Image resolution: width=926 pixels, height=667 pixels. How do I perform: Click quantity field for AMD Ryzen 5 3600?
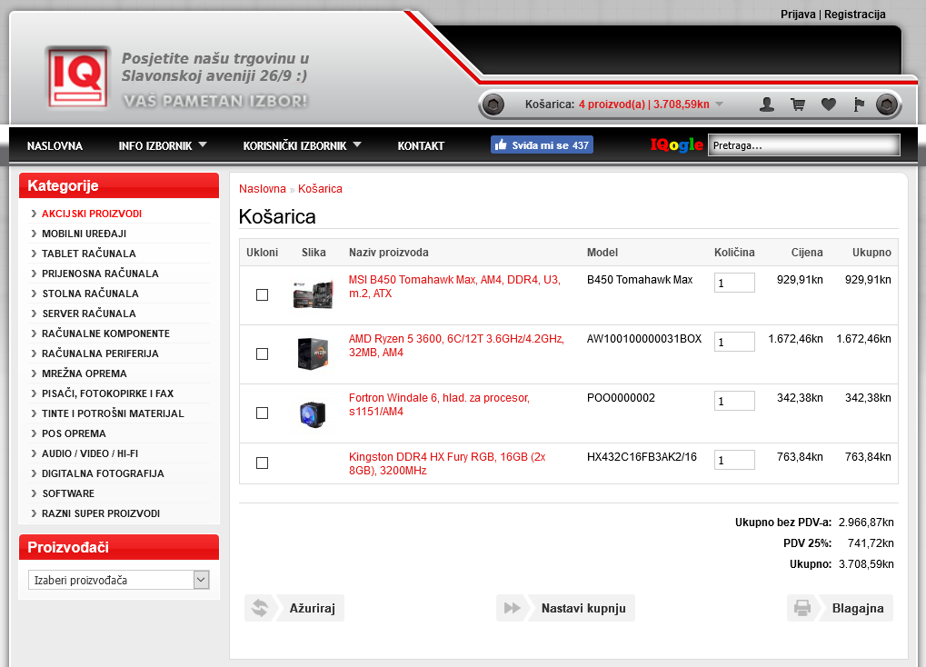coord(734,342)
